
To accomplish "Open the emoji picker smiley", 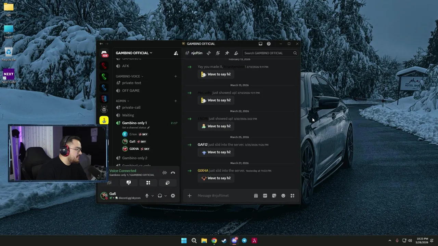I will click(x=283, y=196).
